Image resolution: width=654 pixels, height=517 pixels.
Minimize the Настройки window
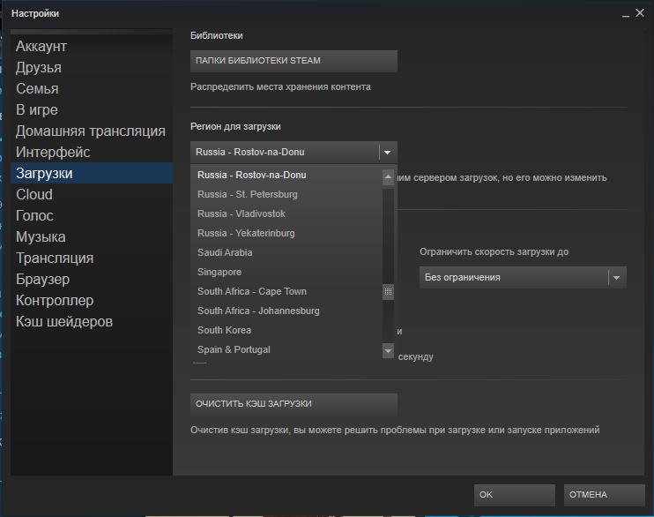(625, 15)
